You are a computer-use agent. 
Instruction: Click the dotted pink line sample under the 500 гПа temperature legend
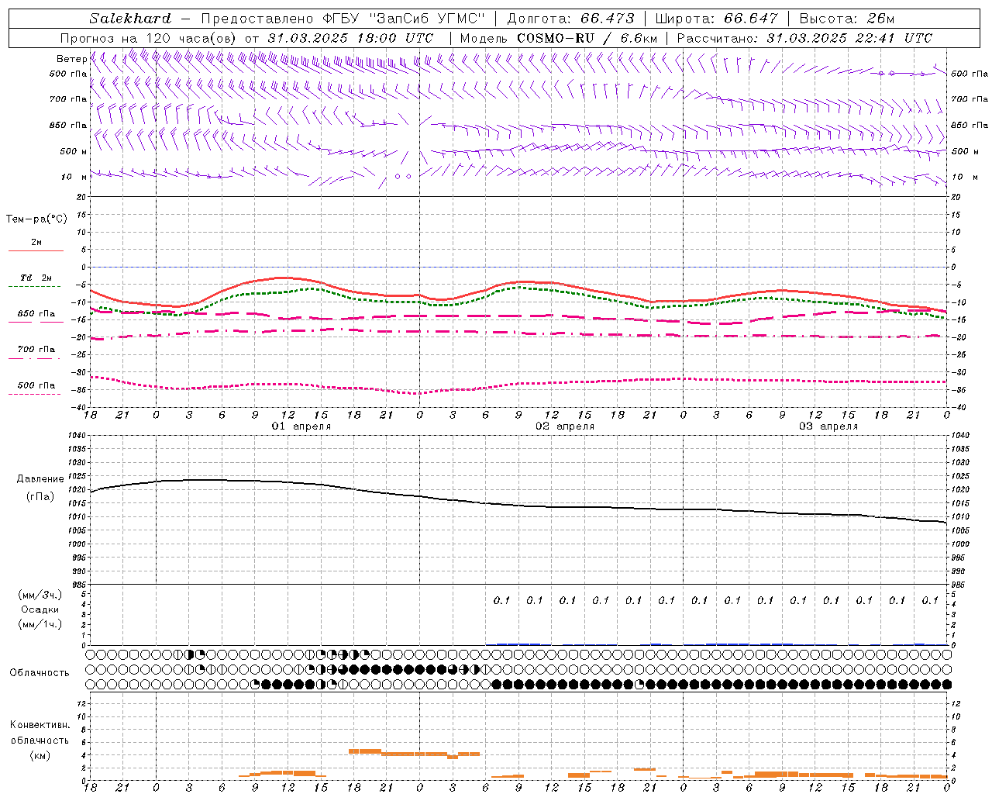(x=36, y=394)
